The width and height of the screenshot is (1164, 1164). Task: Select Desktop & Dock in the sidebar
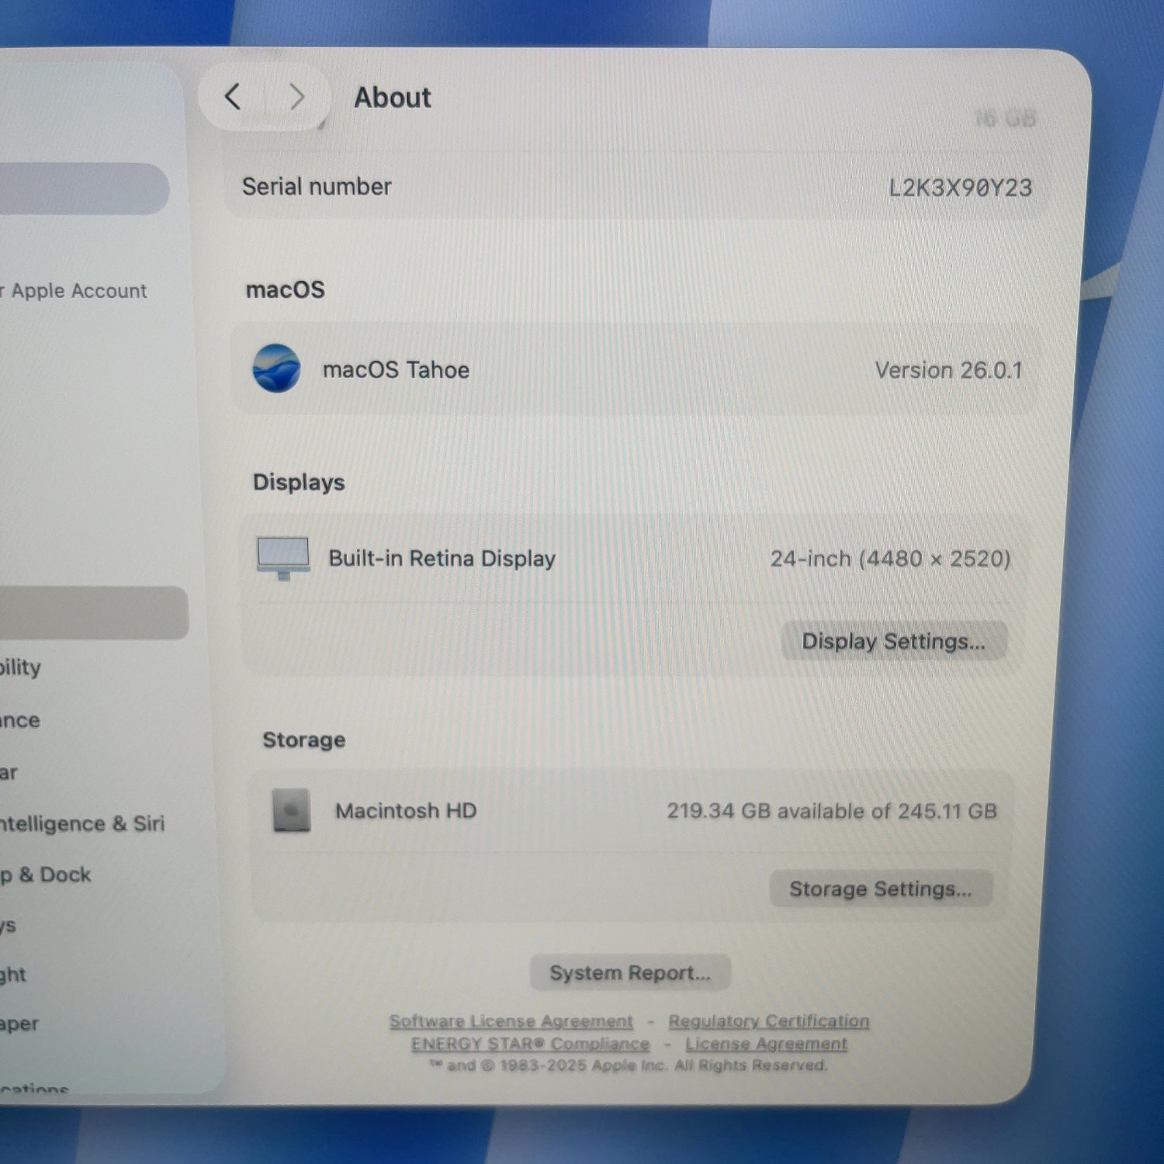tap(47, 875)
